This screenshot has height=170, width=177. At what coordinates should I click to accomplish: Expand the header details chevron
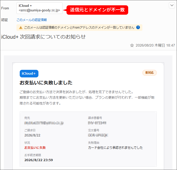pyautogui.click(x=172, y=5)
